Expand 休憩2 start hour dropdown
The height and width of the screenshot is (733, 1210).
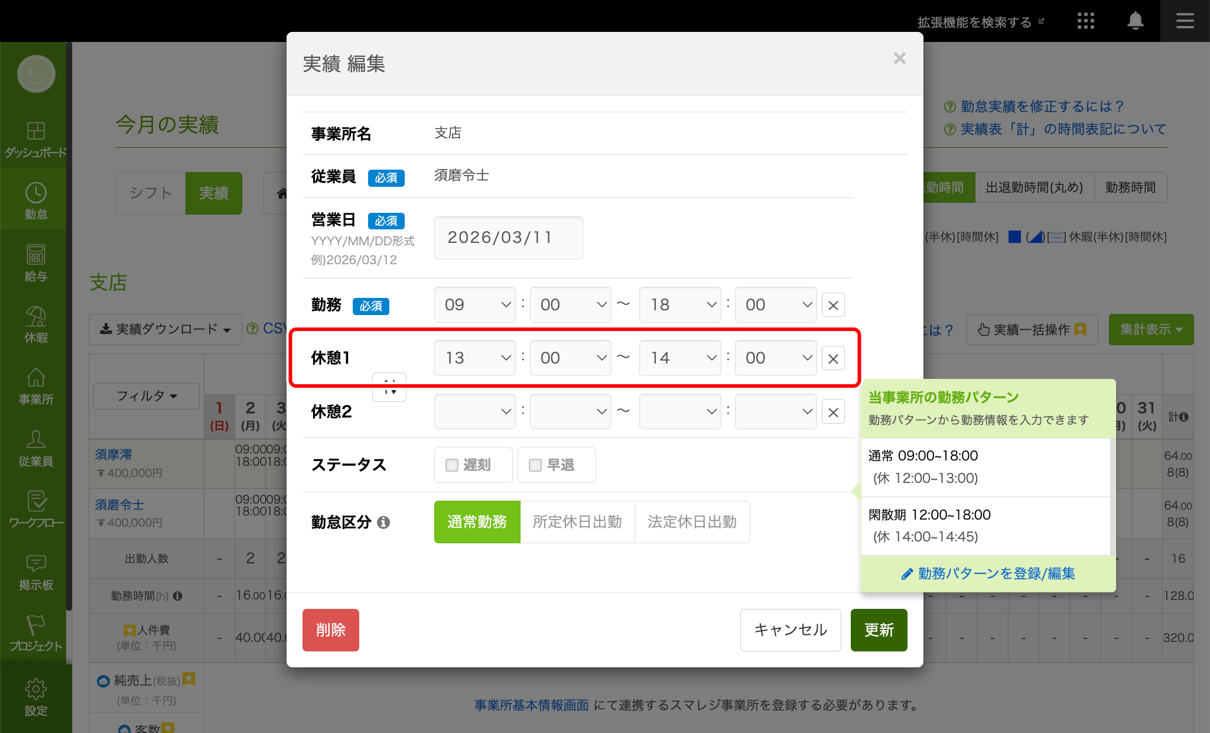(x=475, y=411)
